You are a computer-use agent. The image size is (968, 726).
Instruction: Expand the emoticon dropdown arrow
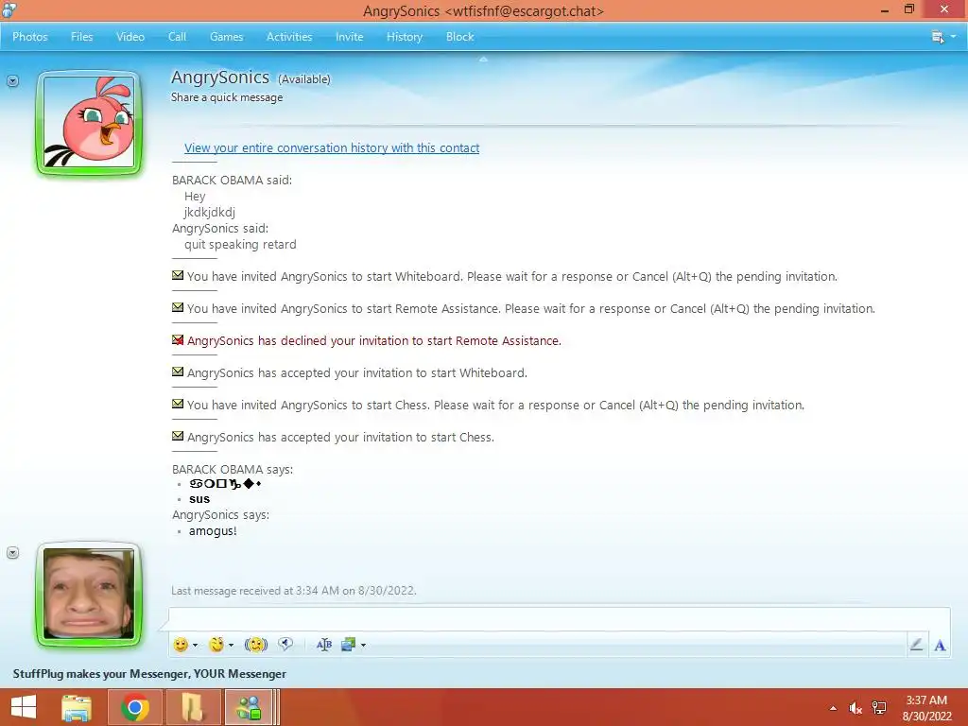coord(195,645)
